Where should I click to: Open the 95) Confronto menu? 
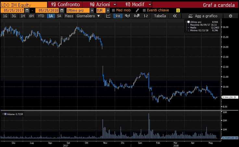tap(65, 5)
